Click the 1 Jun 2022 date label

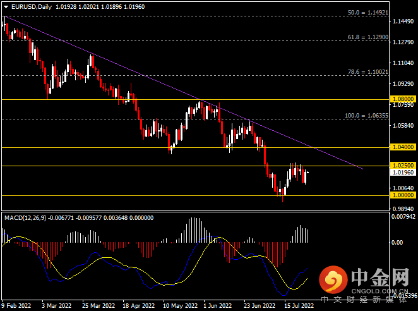pos(218,306)
